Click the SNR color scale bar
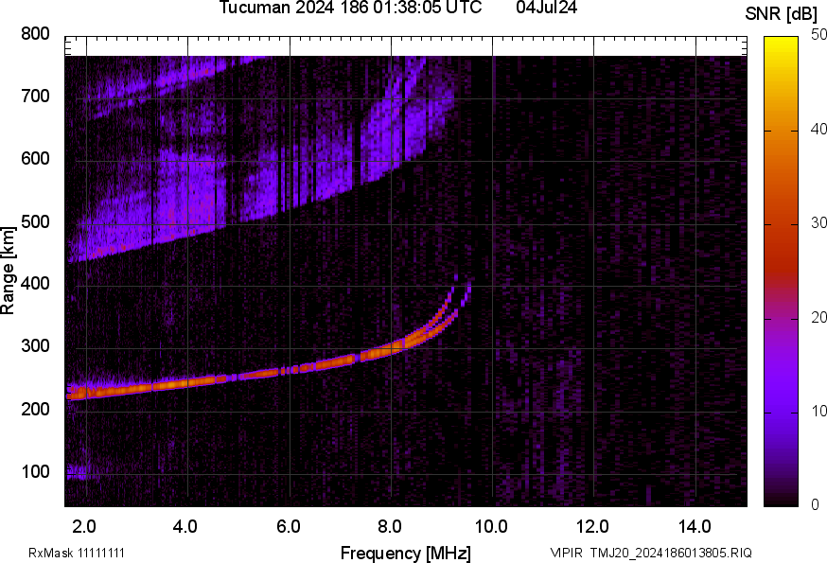 click(x=781, y=272)
